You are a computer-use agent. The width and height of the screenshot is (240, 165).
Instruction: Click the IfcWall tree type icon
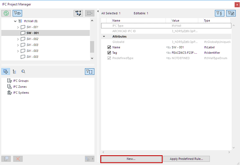(20, 21)
